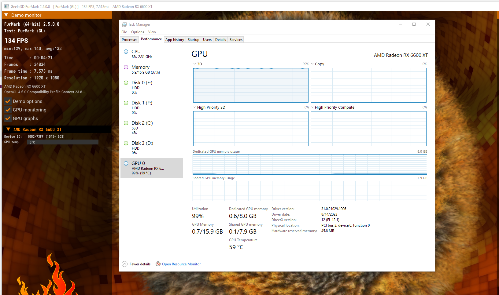Viewport: 499px width, 295px height.
Task: Click the PCI bus 3 physical location value
Action: pos(346,225)
